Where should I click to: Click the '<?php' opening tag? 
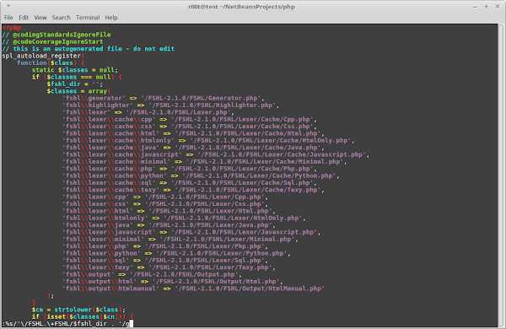pyautogui.click(x=11, y=28)
